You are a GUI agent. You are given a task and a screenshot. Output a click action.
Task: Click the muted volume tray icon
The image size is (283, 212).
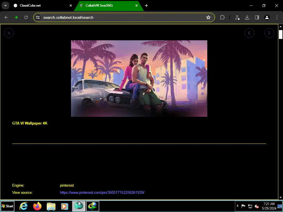[256, 206]
